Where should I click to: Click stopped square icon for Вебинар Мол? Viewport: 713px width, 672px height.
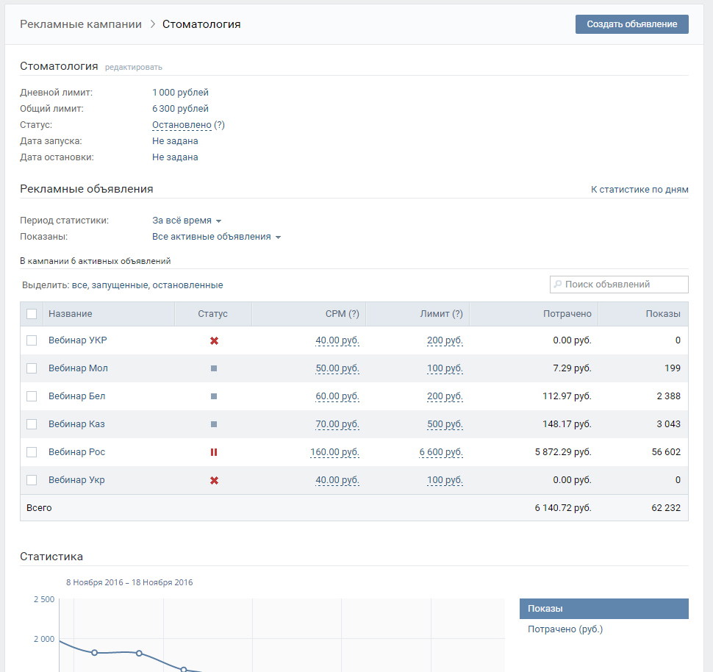[214, 368]
